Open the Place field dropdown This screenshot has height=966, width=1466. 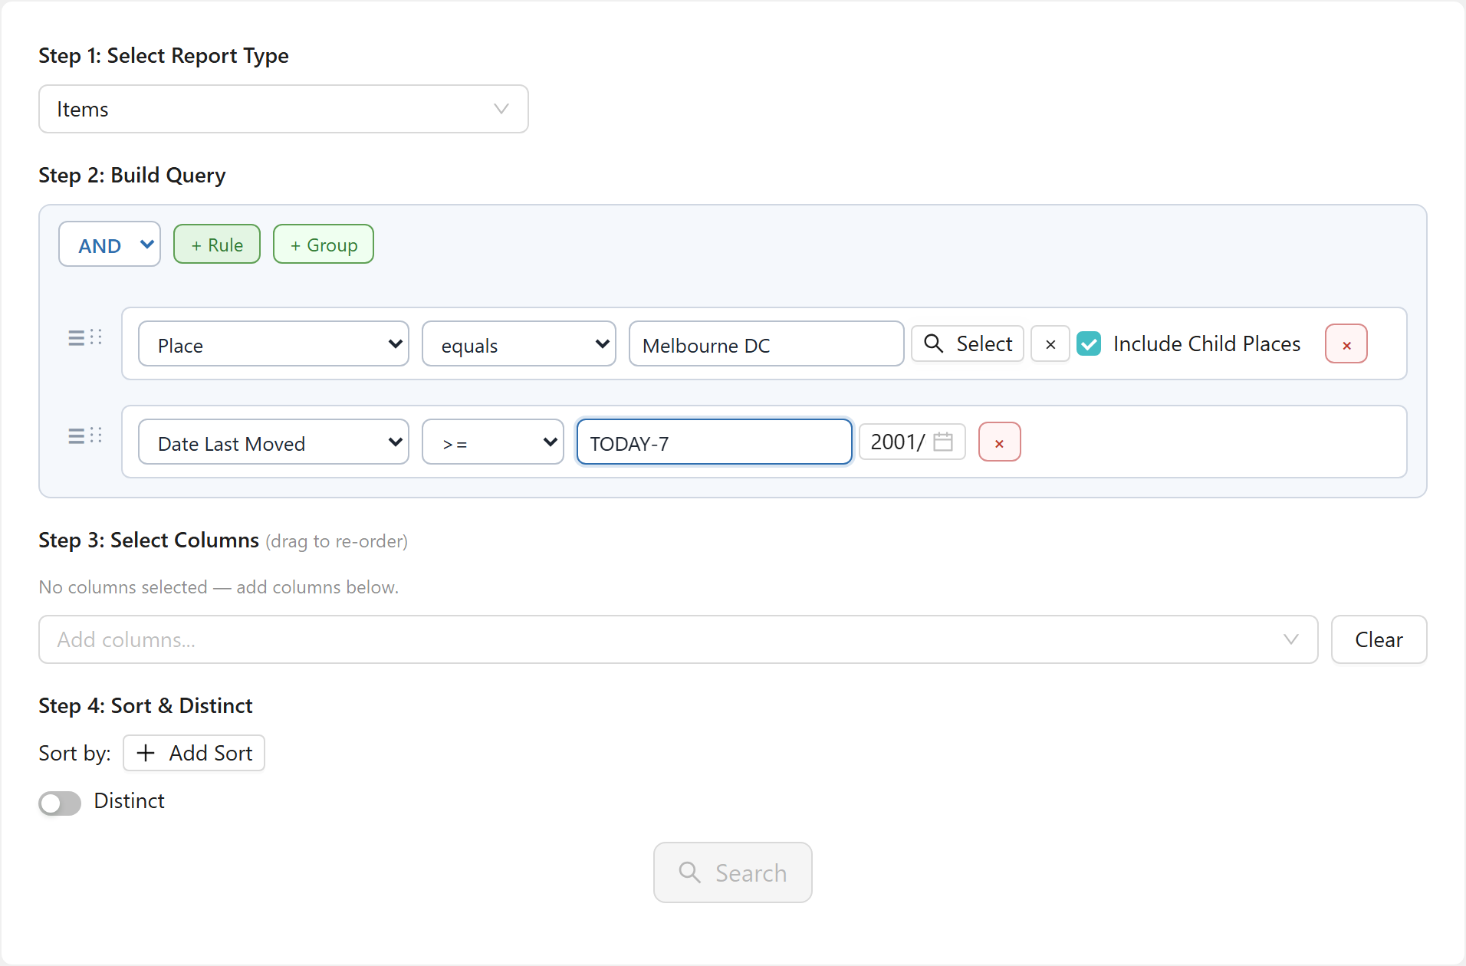click(274, 344)
